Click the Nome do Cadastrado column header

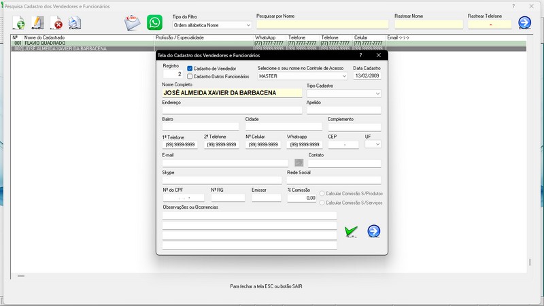coord(44,37)
